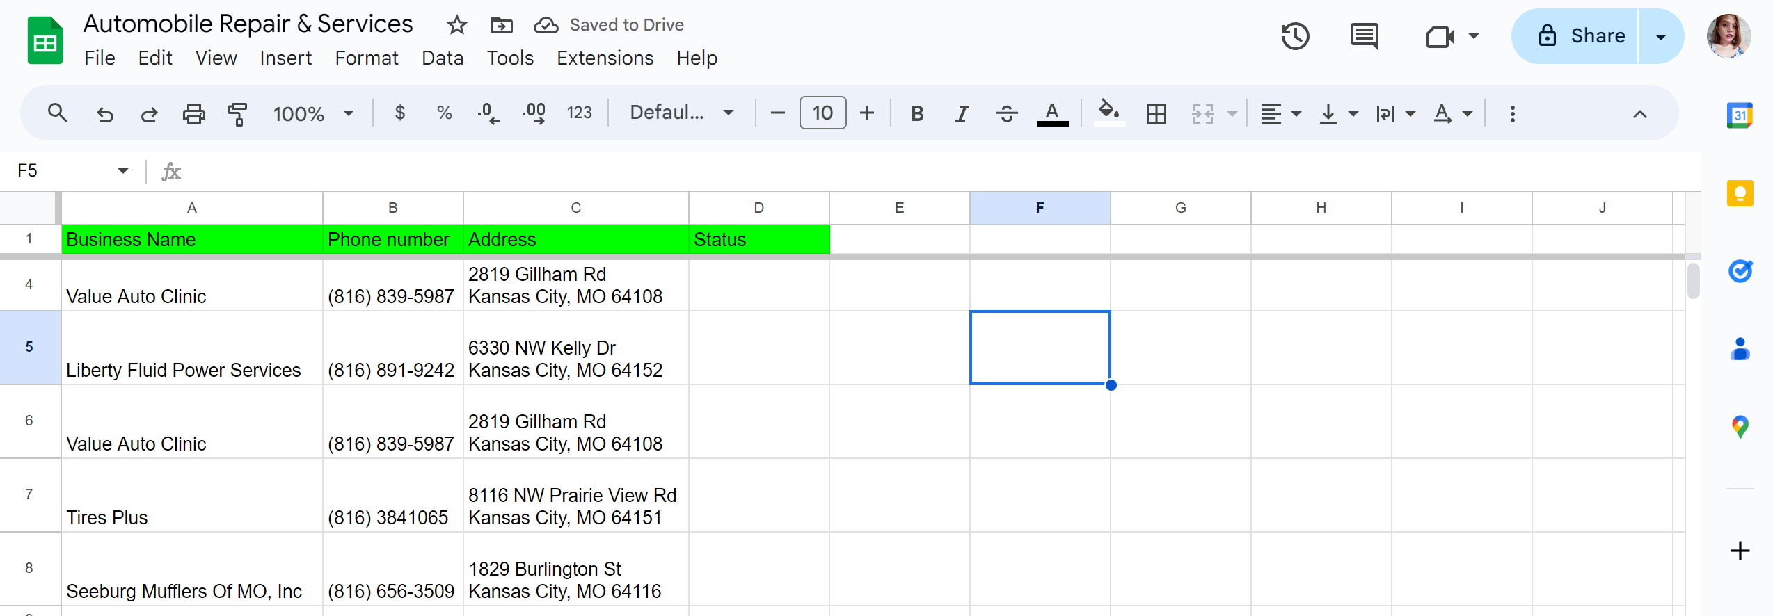Open more number formats 123 menu
This screenshot has width=1773, height=616.
(579, 113)
